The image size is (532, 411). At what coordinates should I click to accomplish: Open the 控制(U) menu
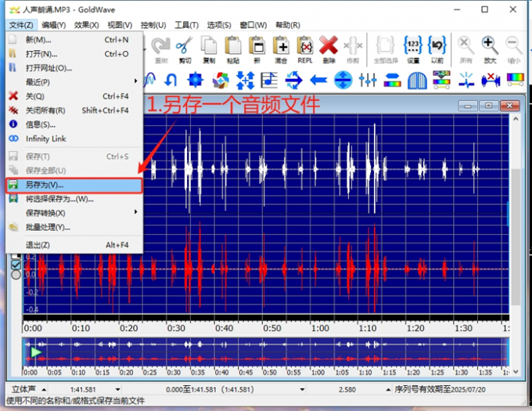(153, 25)
